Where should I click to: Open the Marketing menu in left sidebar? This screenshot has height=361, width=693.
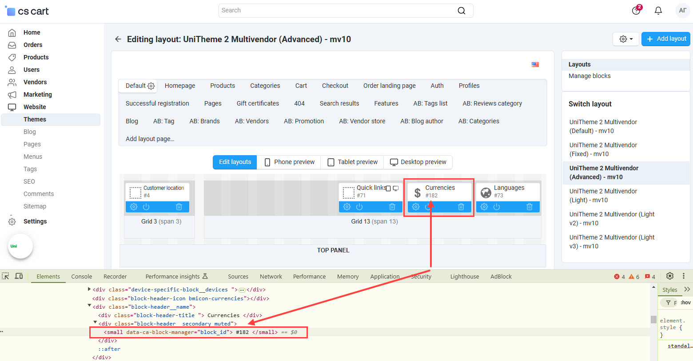point(38,94)
